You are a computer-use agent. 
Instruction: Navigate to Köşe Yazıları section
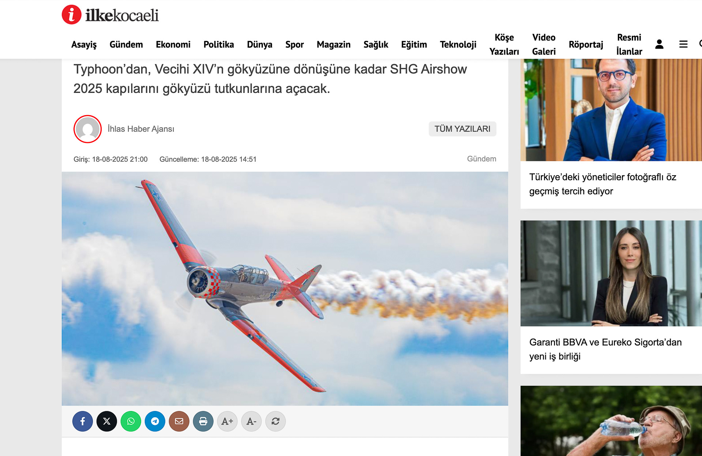[x=504, y=44]
